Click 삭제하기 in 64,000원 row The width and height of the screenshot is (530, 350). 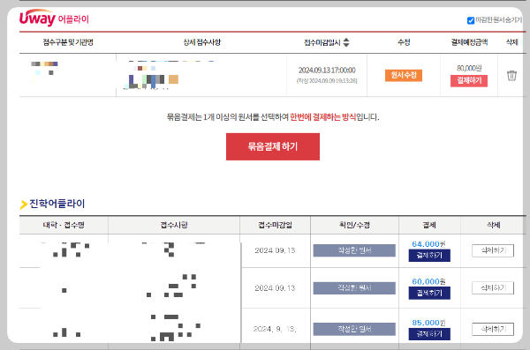[493, 250]
